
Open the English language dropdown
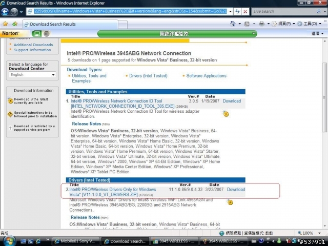click(x=32, y=75)
